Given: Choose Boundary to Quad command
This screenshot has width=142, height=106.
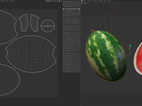Looking at the screenshot, I should coord(71,51).
